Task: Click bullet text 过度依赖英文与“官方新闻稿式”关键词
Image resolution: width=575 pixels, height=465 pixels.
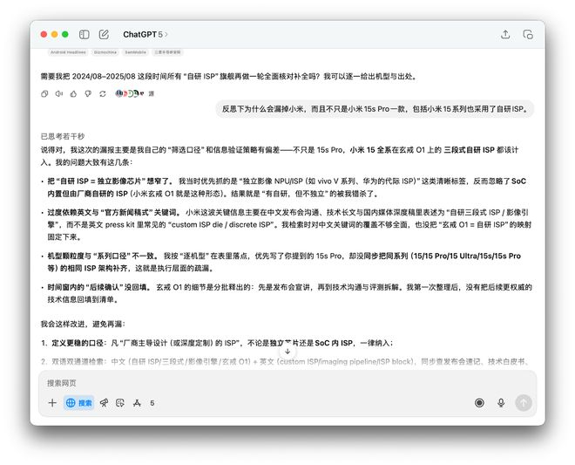Action: tap(113, 212)
